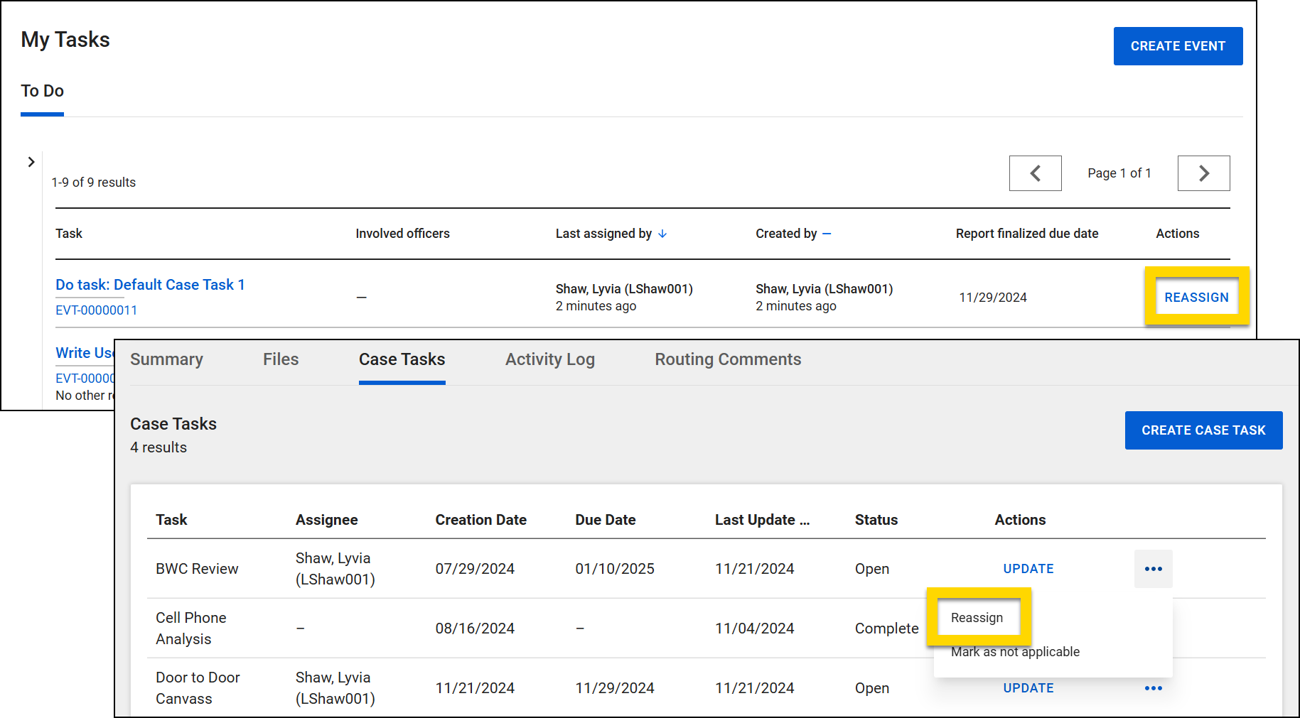
Task: Click the CREATE CASE TASK button
Action: [1203, 430]
